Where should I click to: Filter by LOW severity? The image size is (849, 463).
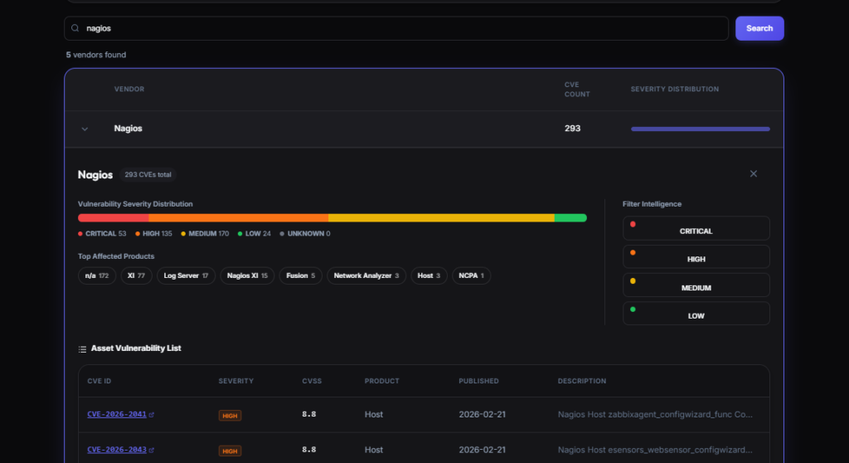[696, 314]
